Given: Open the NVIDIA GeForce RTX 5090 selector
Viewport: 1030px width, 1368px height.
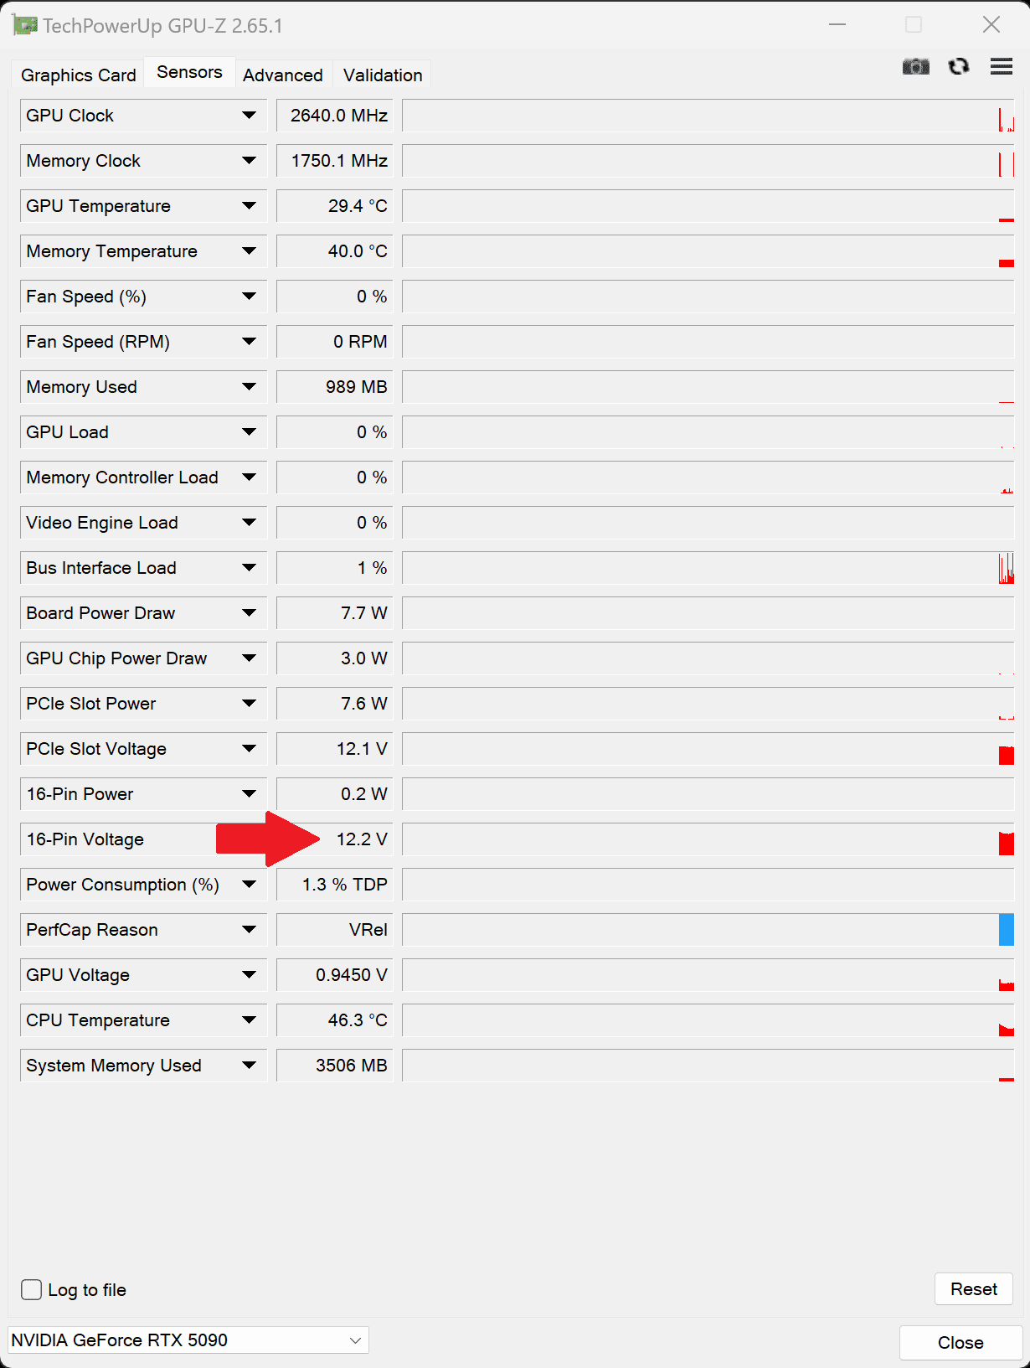Looking at the screenshot, I should 188,1340.
